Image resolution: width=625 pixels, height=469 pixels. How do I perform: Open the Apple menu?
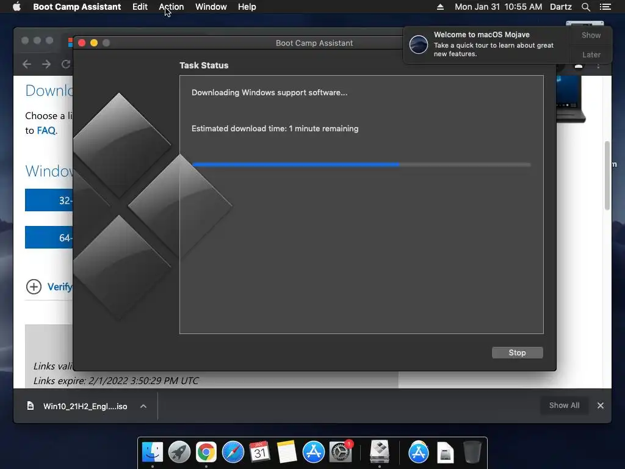click(16, 6)
